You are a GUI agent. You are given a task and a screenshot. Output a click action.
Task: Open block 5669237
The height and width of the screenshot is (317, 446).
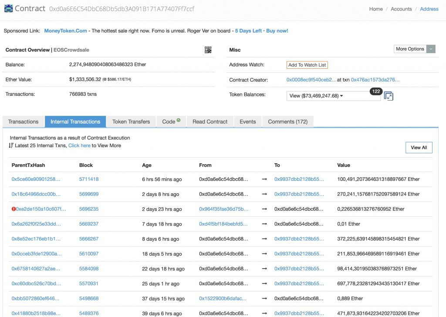point(89,224)
